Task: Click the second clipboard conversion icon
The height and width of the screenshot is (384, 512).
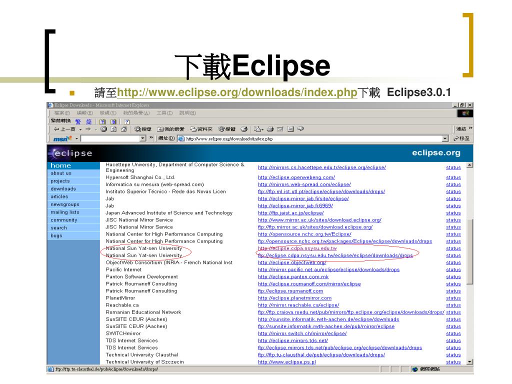Action: tap(113, 121)
